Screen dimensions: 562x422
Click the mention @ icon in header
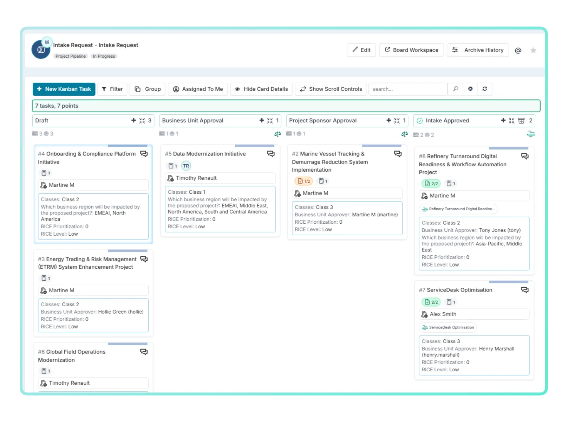[x=518, y=50]
